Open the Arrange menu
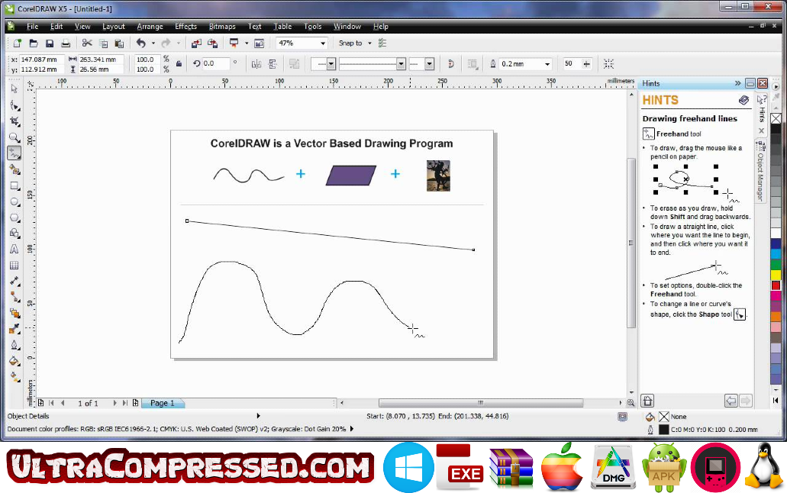 pos(150,27)
